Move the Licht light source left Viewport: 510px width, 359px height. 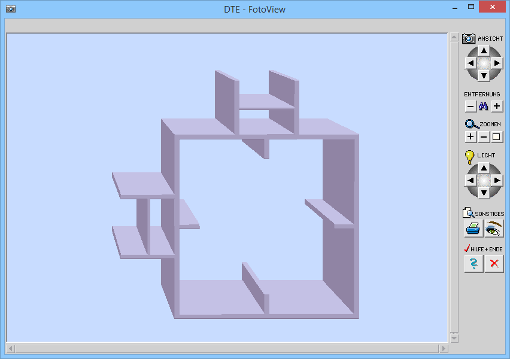(470, 180)
